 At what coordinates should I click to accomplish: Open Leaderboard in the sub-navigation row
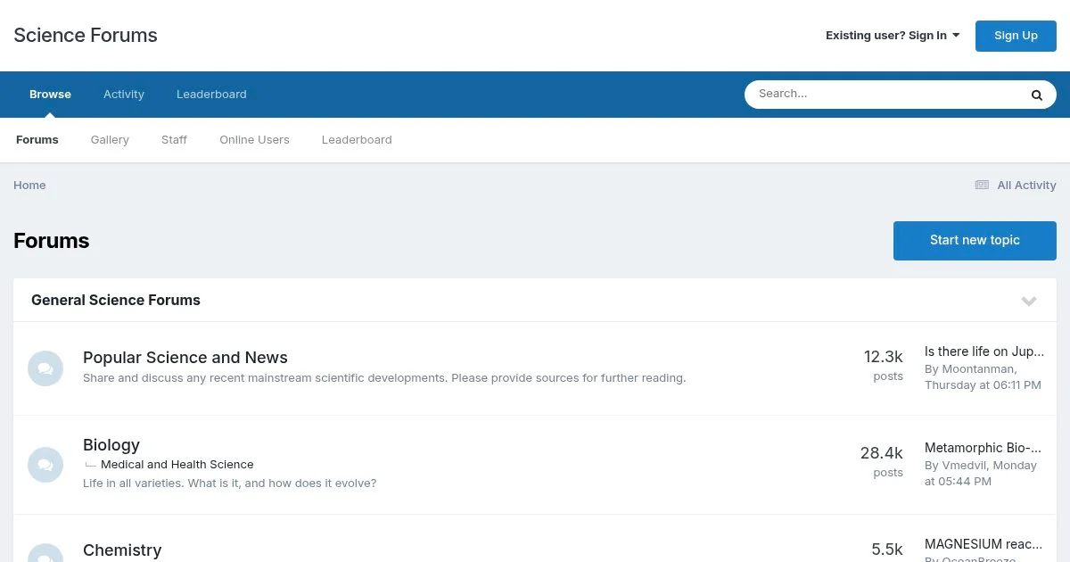pos(357,140)
